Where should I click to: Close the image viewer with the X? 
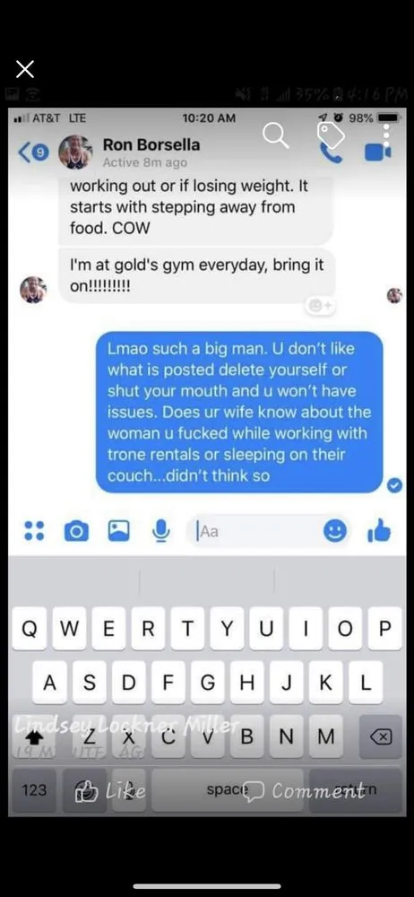click(24, 69)
